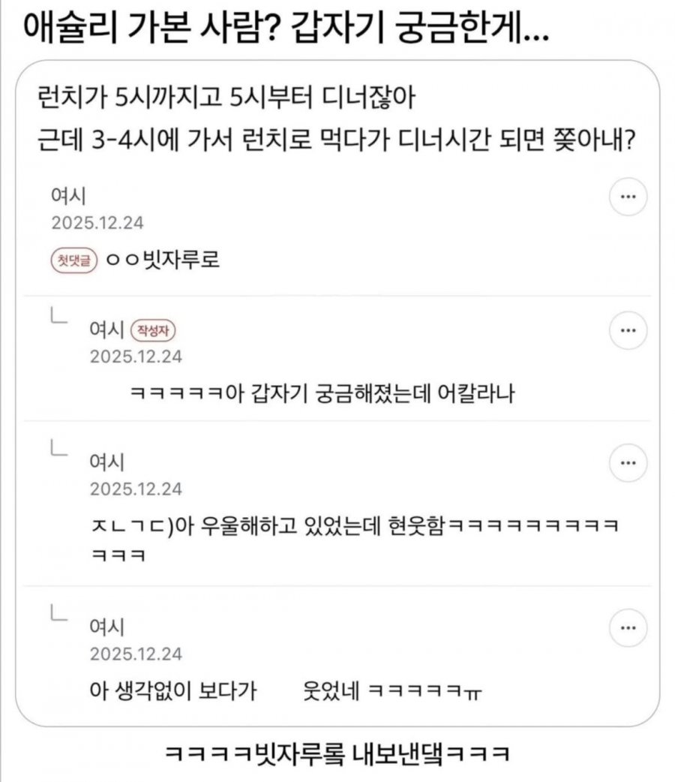Image resolution: width=675 pixels, height=782 pixels.
Task: Click the 작성자 badge
Action: 156,329
